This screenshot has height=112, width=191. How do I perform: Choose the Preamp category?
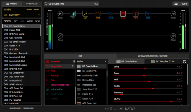point(60,75)
